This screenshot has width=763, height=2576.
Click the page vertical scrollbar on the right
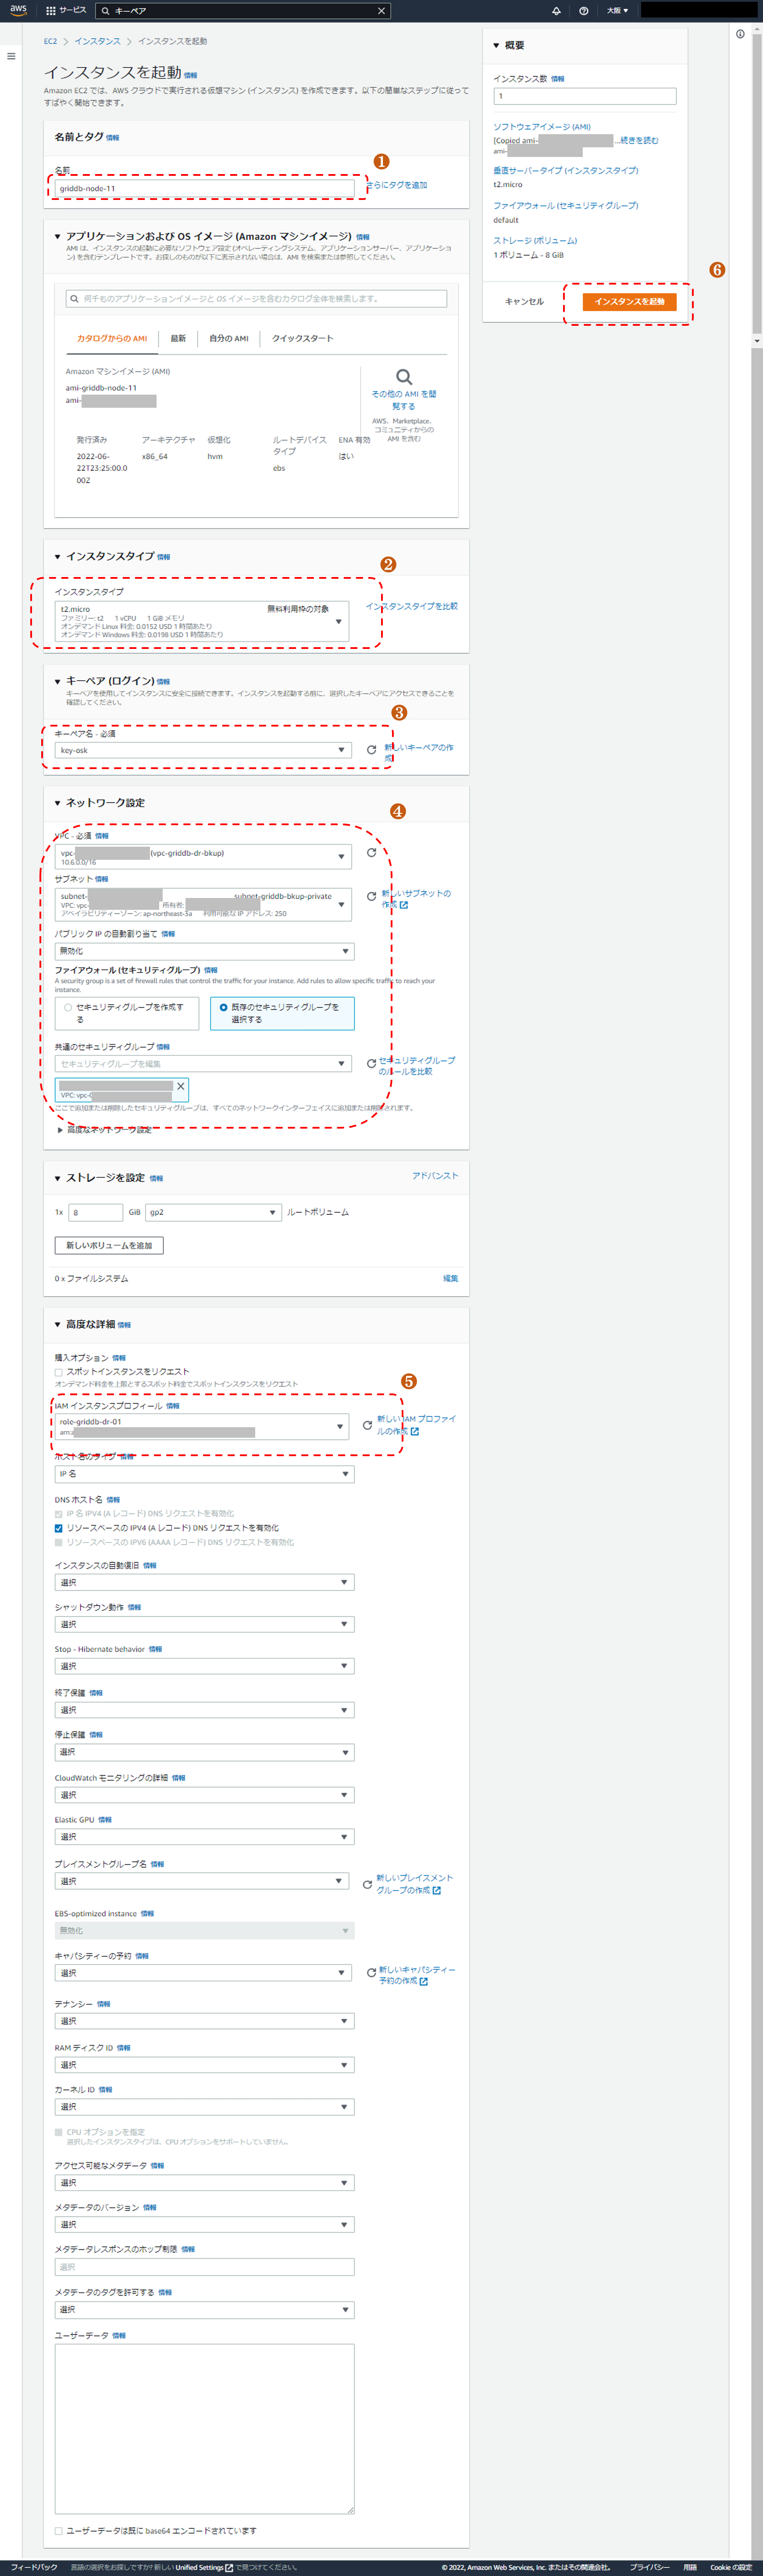756,180
